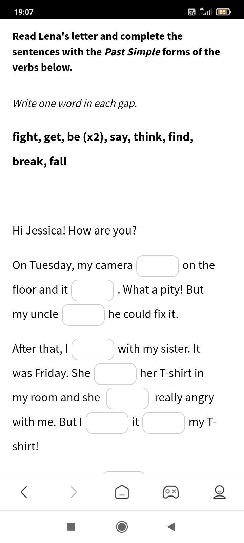Tap the VoLTE status icon
This screenshot has width=244, height=543.
tap(191, 12)
